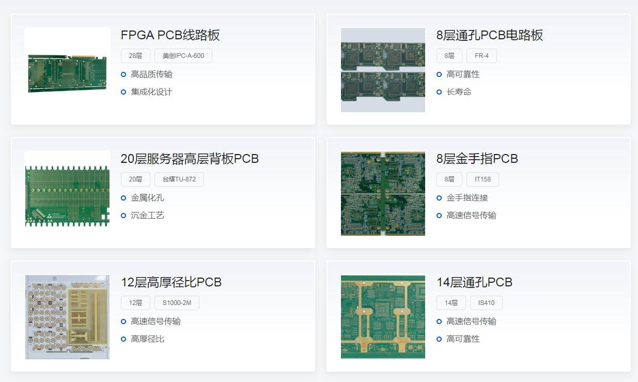
Task: Open the 14层通孔PCB title link
Action: tap(474, 282)
